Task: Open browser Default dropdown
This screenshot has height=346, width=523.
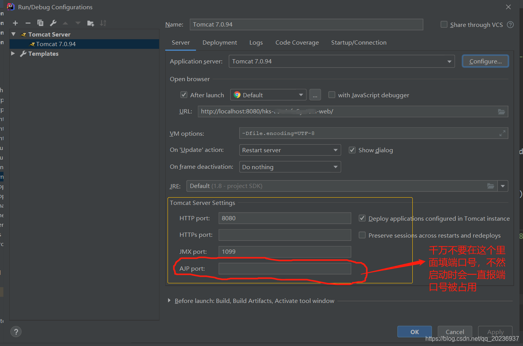Action: pyautogui.click(x=268, y=95)
